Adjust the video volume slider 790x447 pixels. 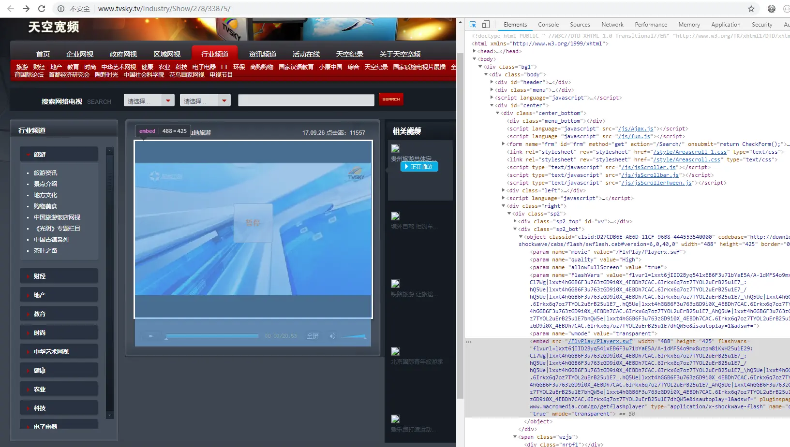pyautogui.click(x=354, y=336)
